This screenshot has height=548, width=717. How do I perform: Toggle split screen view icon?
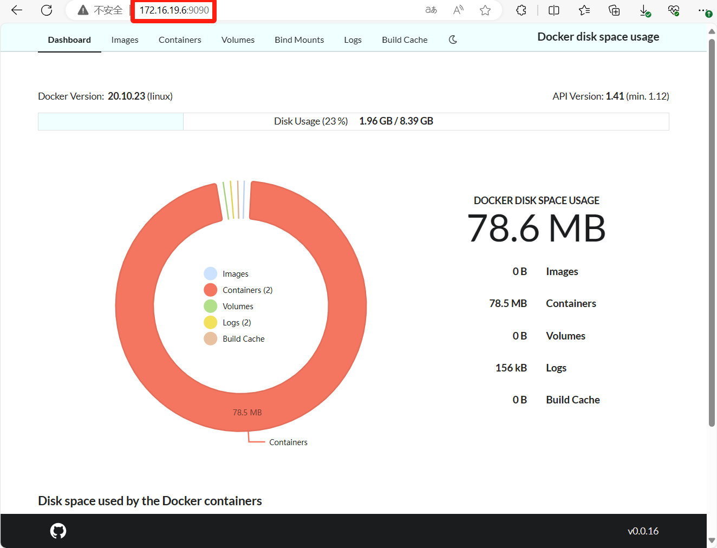(x=553, y=10)
